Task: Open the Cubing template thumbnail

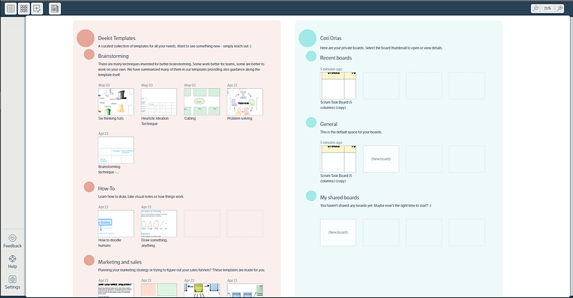Action: coord(202,102)
